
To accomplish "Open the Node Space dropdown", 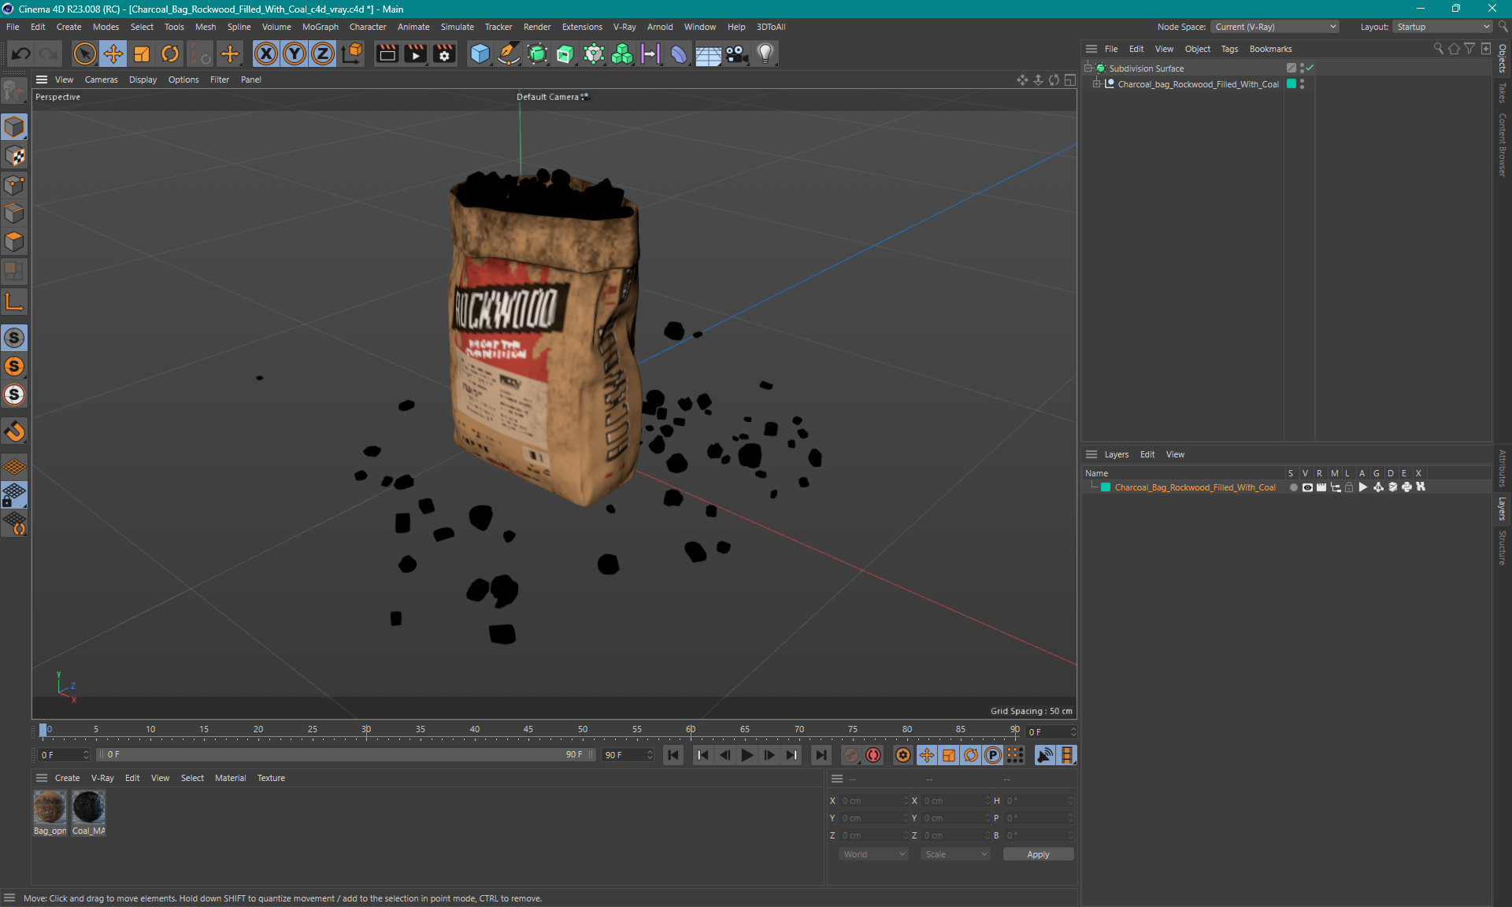I will coord(1274,27).
